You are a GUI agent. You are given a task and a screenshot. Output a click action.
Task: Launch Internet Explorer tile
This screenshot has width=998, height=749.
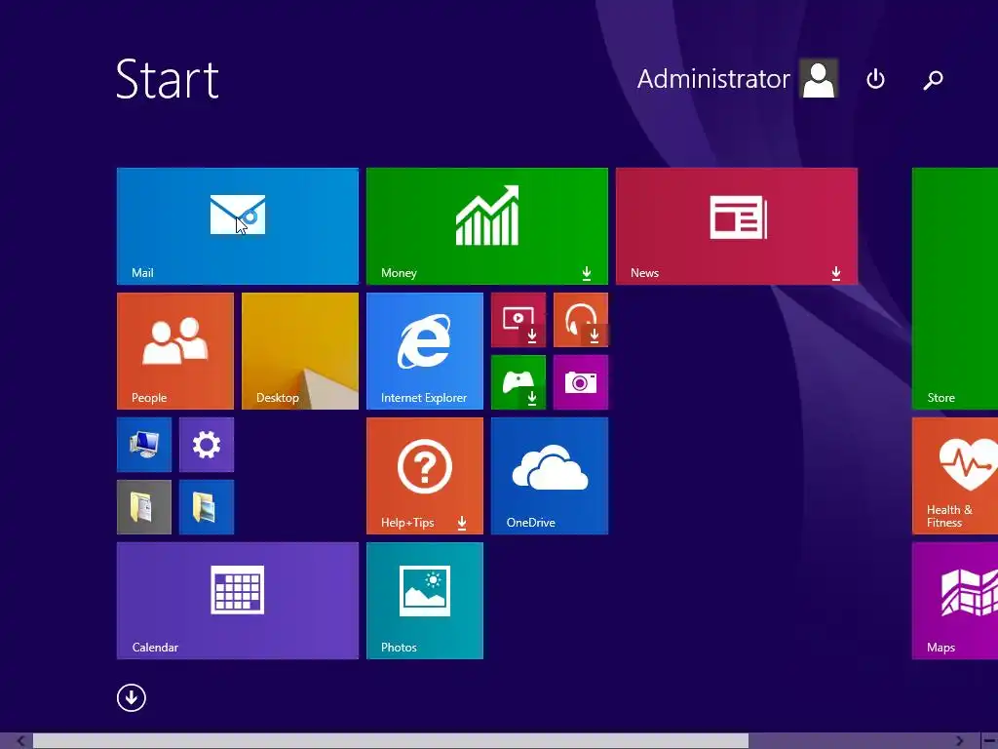pyautogui.click(x=425, y=351)
